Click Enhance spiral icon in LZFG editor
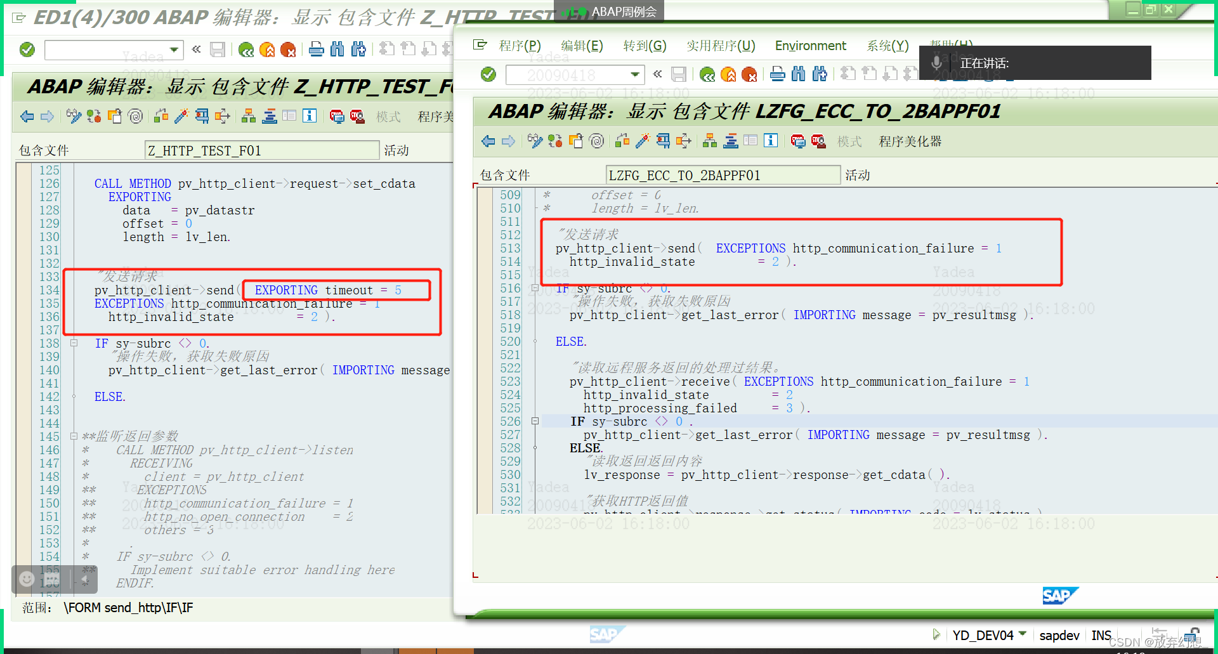 point(596,141)
